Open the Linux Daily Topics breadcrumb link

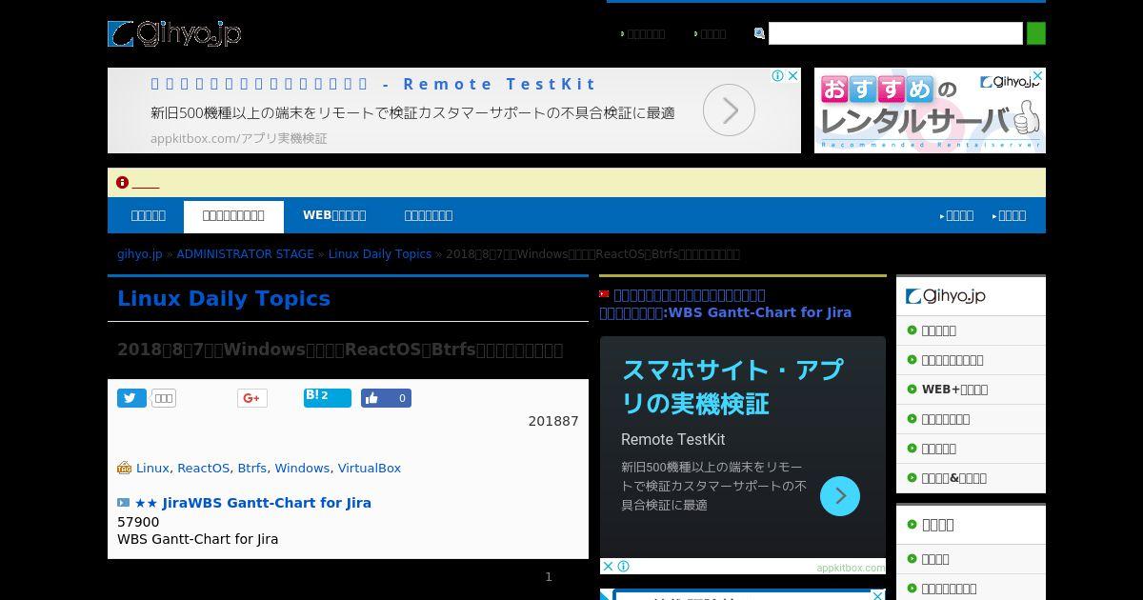pyautogui.click(x=380, y=254)
